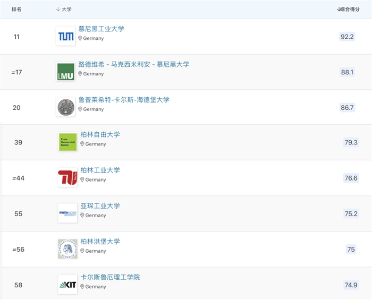The height and width of the screenshot is (300, 372).
Task: Click Germany text under 柏林自由大学
Action: pyautogui.click(x=96, y=144)
